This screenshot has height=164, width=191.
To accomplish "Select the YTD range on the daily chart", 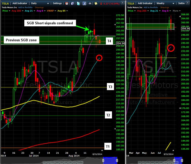I will 52,162.
